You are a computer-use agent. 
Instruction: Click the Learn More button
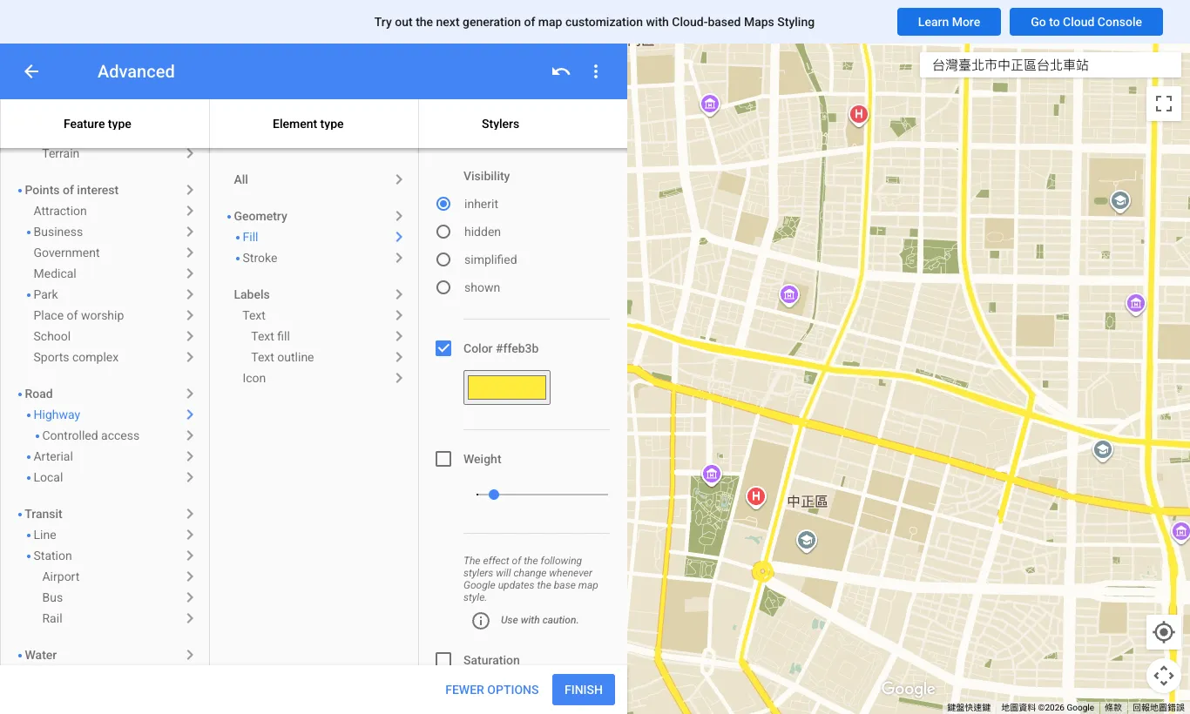949,22
